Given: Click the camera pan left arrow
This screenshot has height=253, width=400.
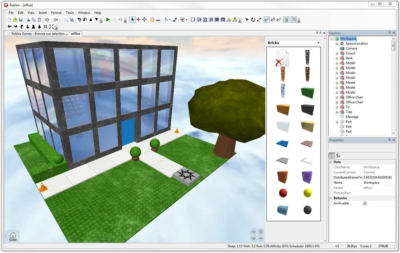Looking at the screenshot, I should pos(9,27).
